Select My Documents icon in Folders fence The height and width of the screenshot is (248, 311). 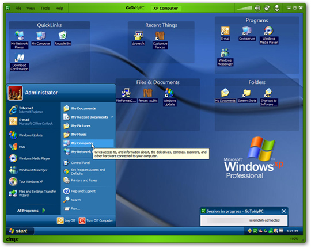click(x=225, y=95)
